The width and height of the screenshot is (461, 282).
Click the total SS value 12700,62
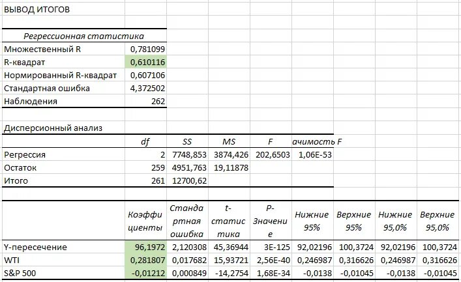click(x=189, y=180)
